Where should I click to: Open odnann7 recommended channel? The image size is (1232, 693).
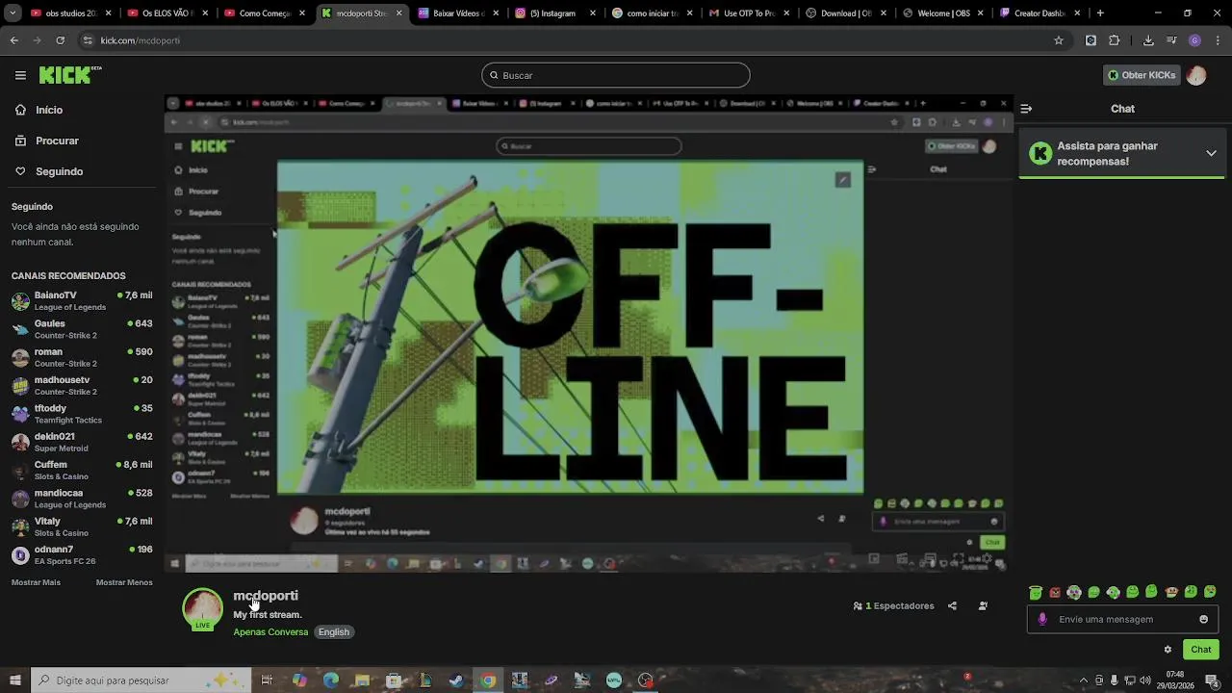81,554
